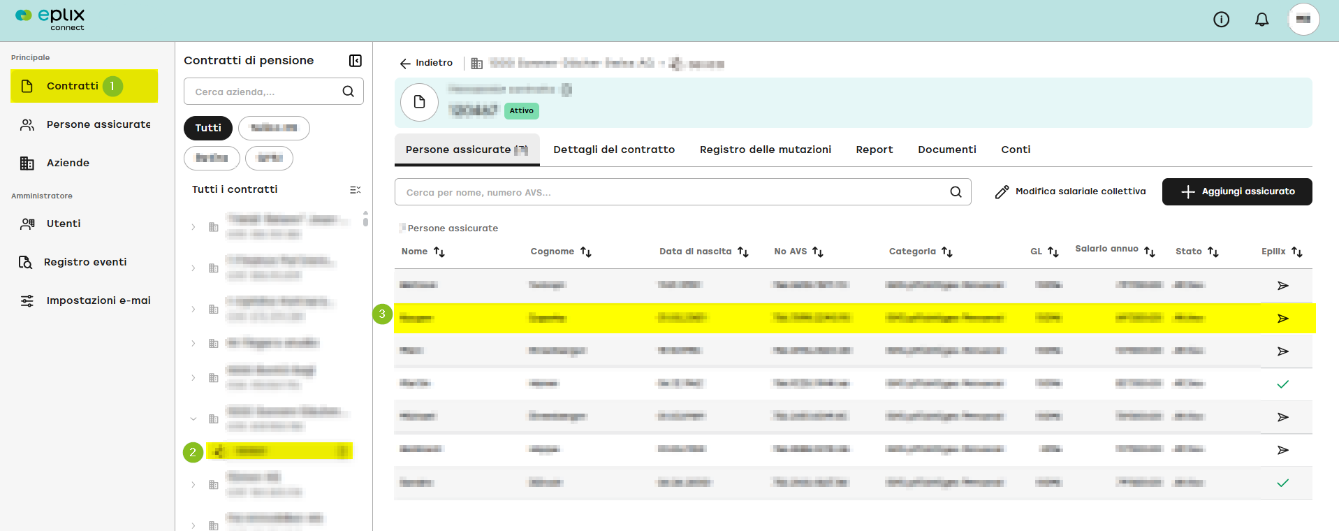Screen dimensions: 1339x531
Task: Open the user avatar menu
Action: pos(1303,20)
